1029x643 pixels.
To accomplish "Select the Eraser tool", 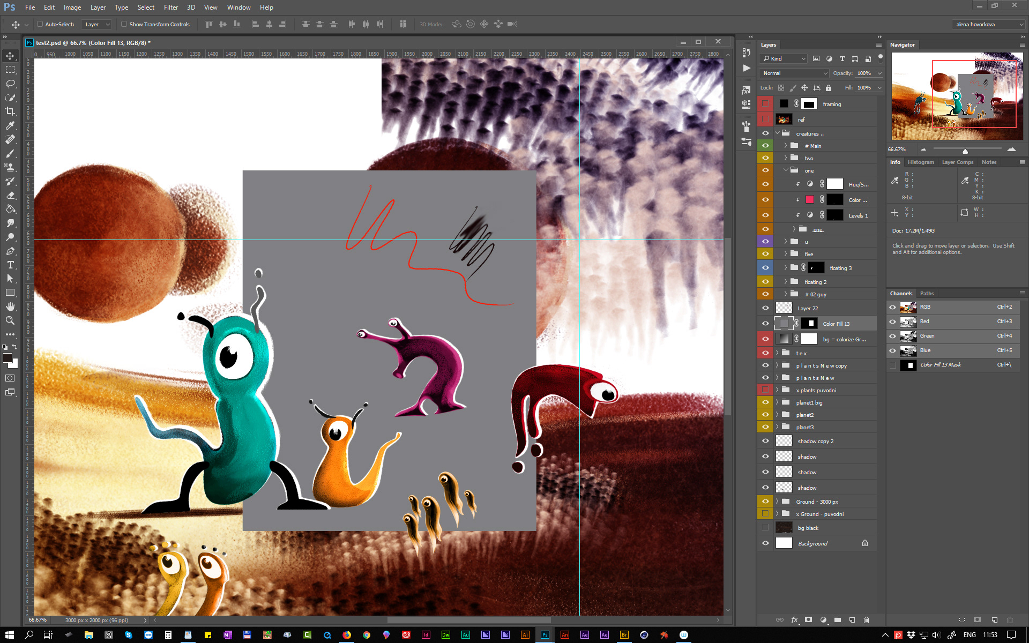I will pyautogui.click(x=10, y=195).
